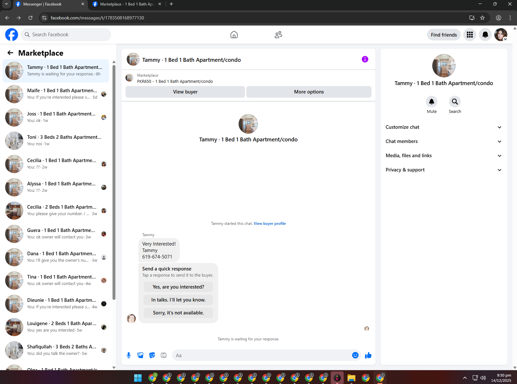Open Toni 3 Beds 2 Baths conversation
Image resolution: width=517 pixels, height=384 pixels.
coord(56,141)
